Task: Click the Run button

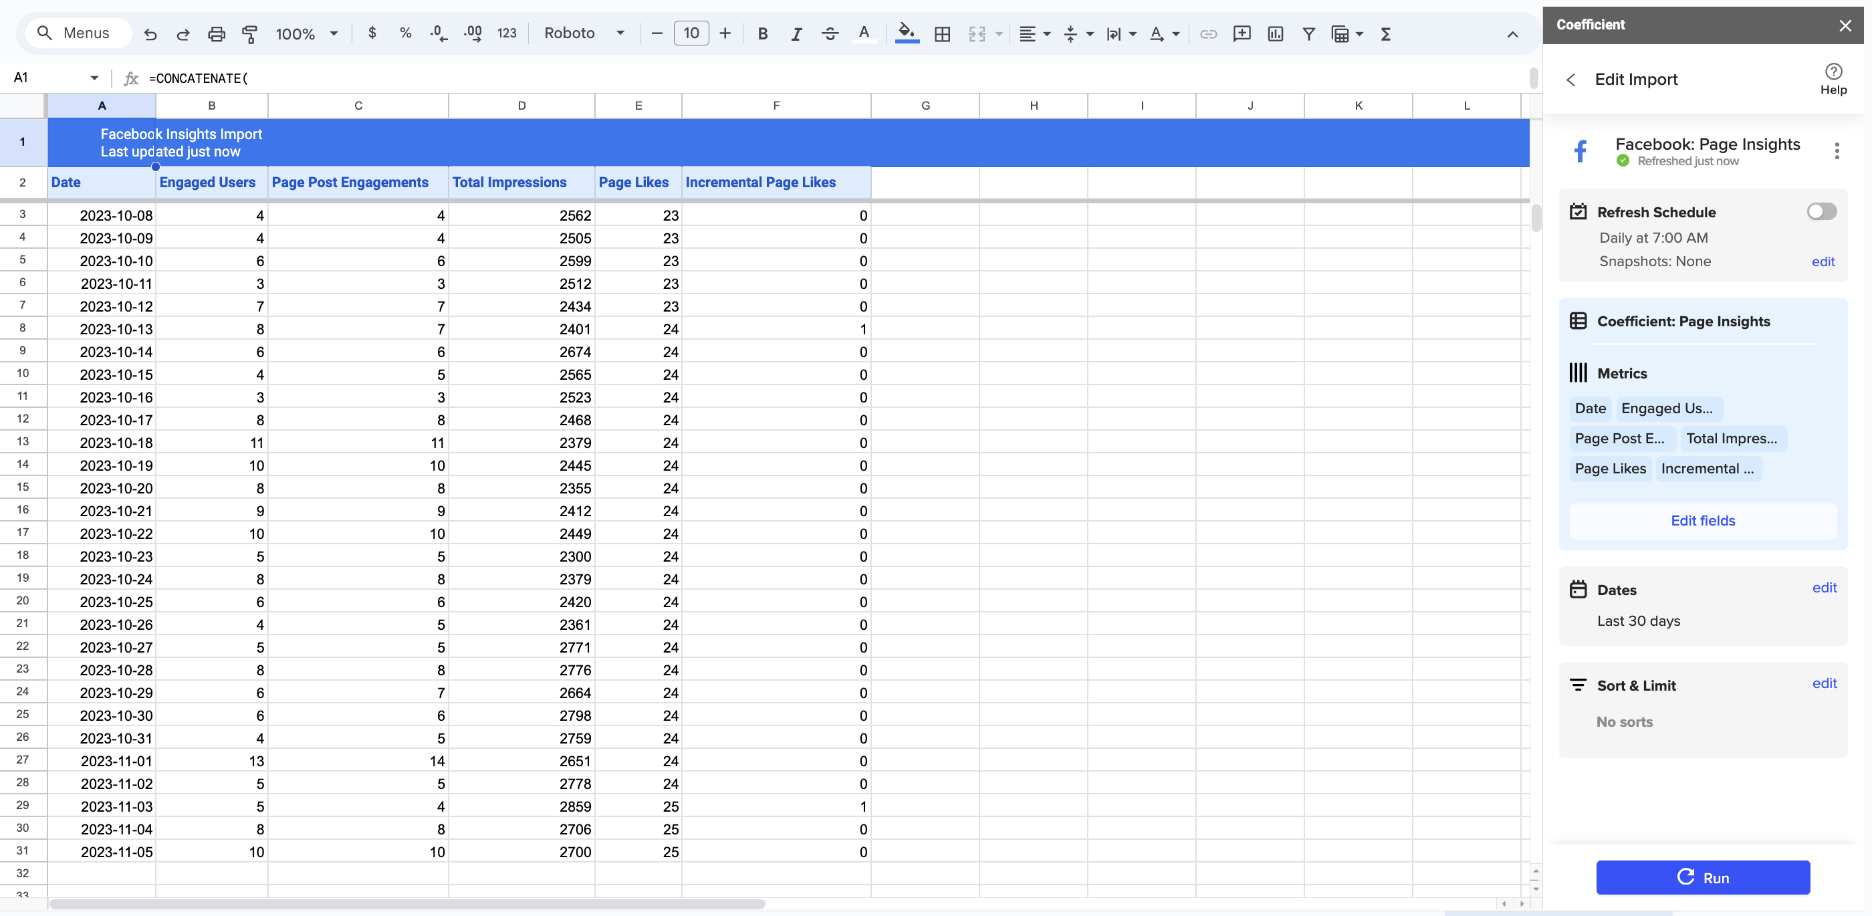Action: [1703, 877]
